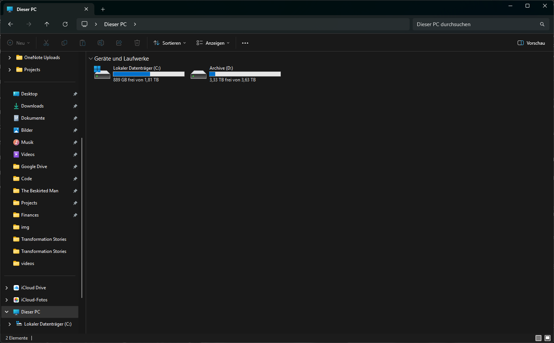This screenshot has height=343, width=554.
Task: Open the three-dots more options menu
Action: 245,43
